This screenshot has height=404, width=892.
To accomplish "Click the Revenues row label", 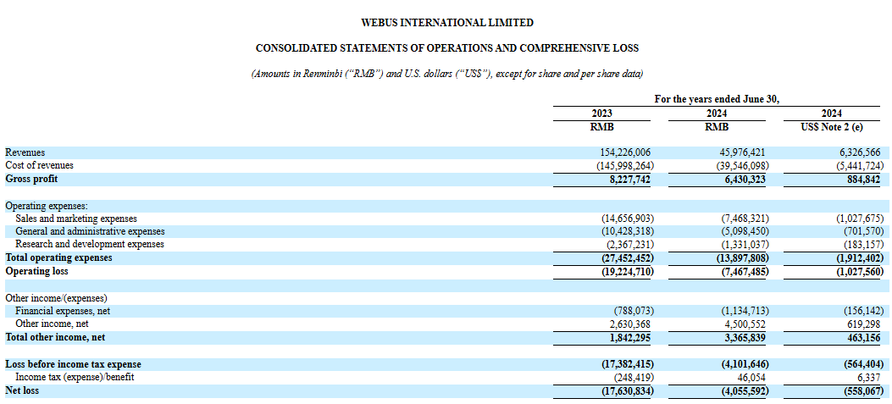I will pos(25,152).
